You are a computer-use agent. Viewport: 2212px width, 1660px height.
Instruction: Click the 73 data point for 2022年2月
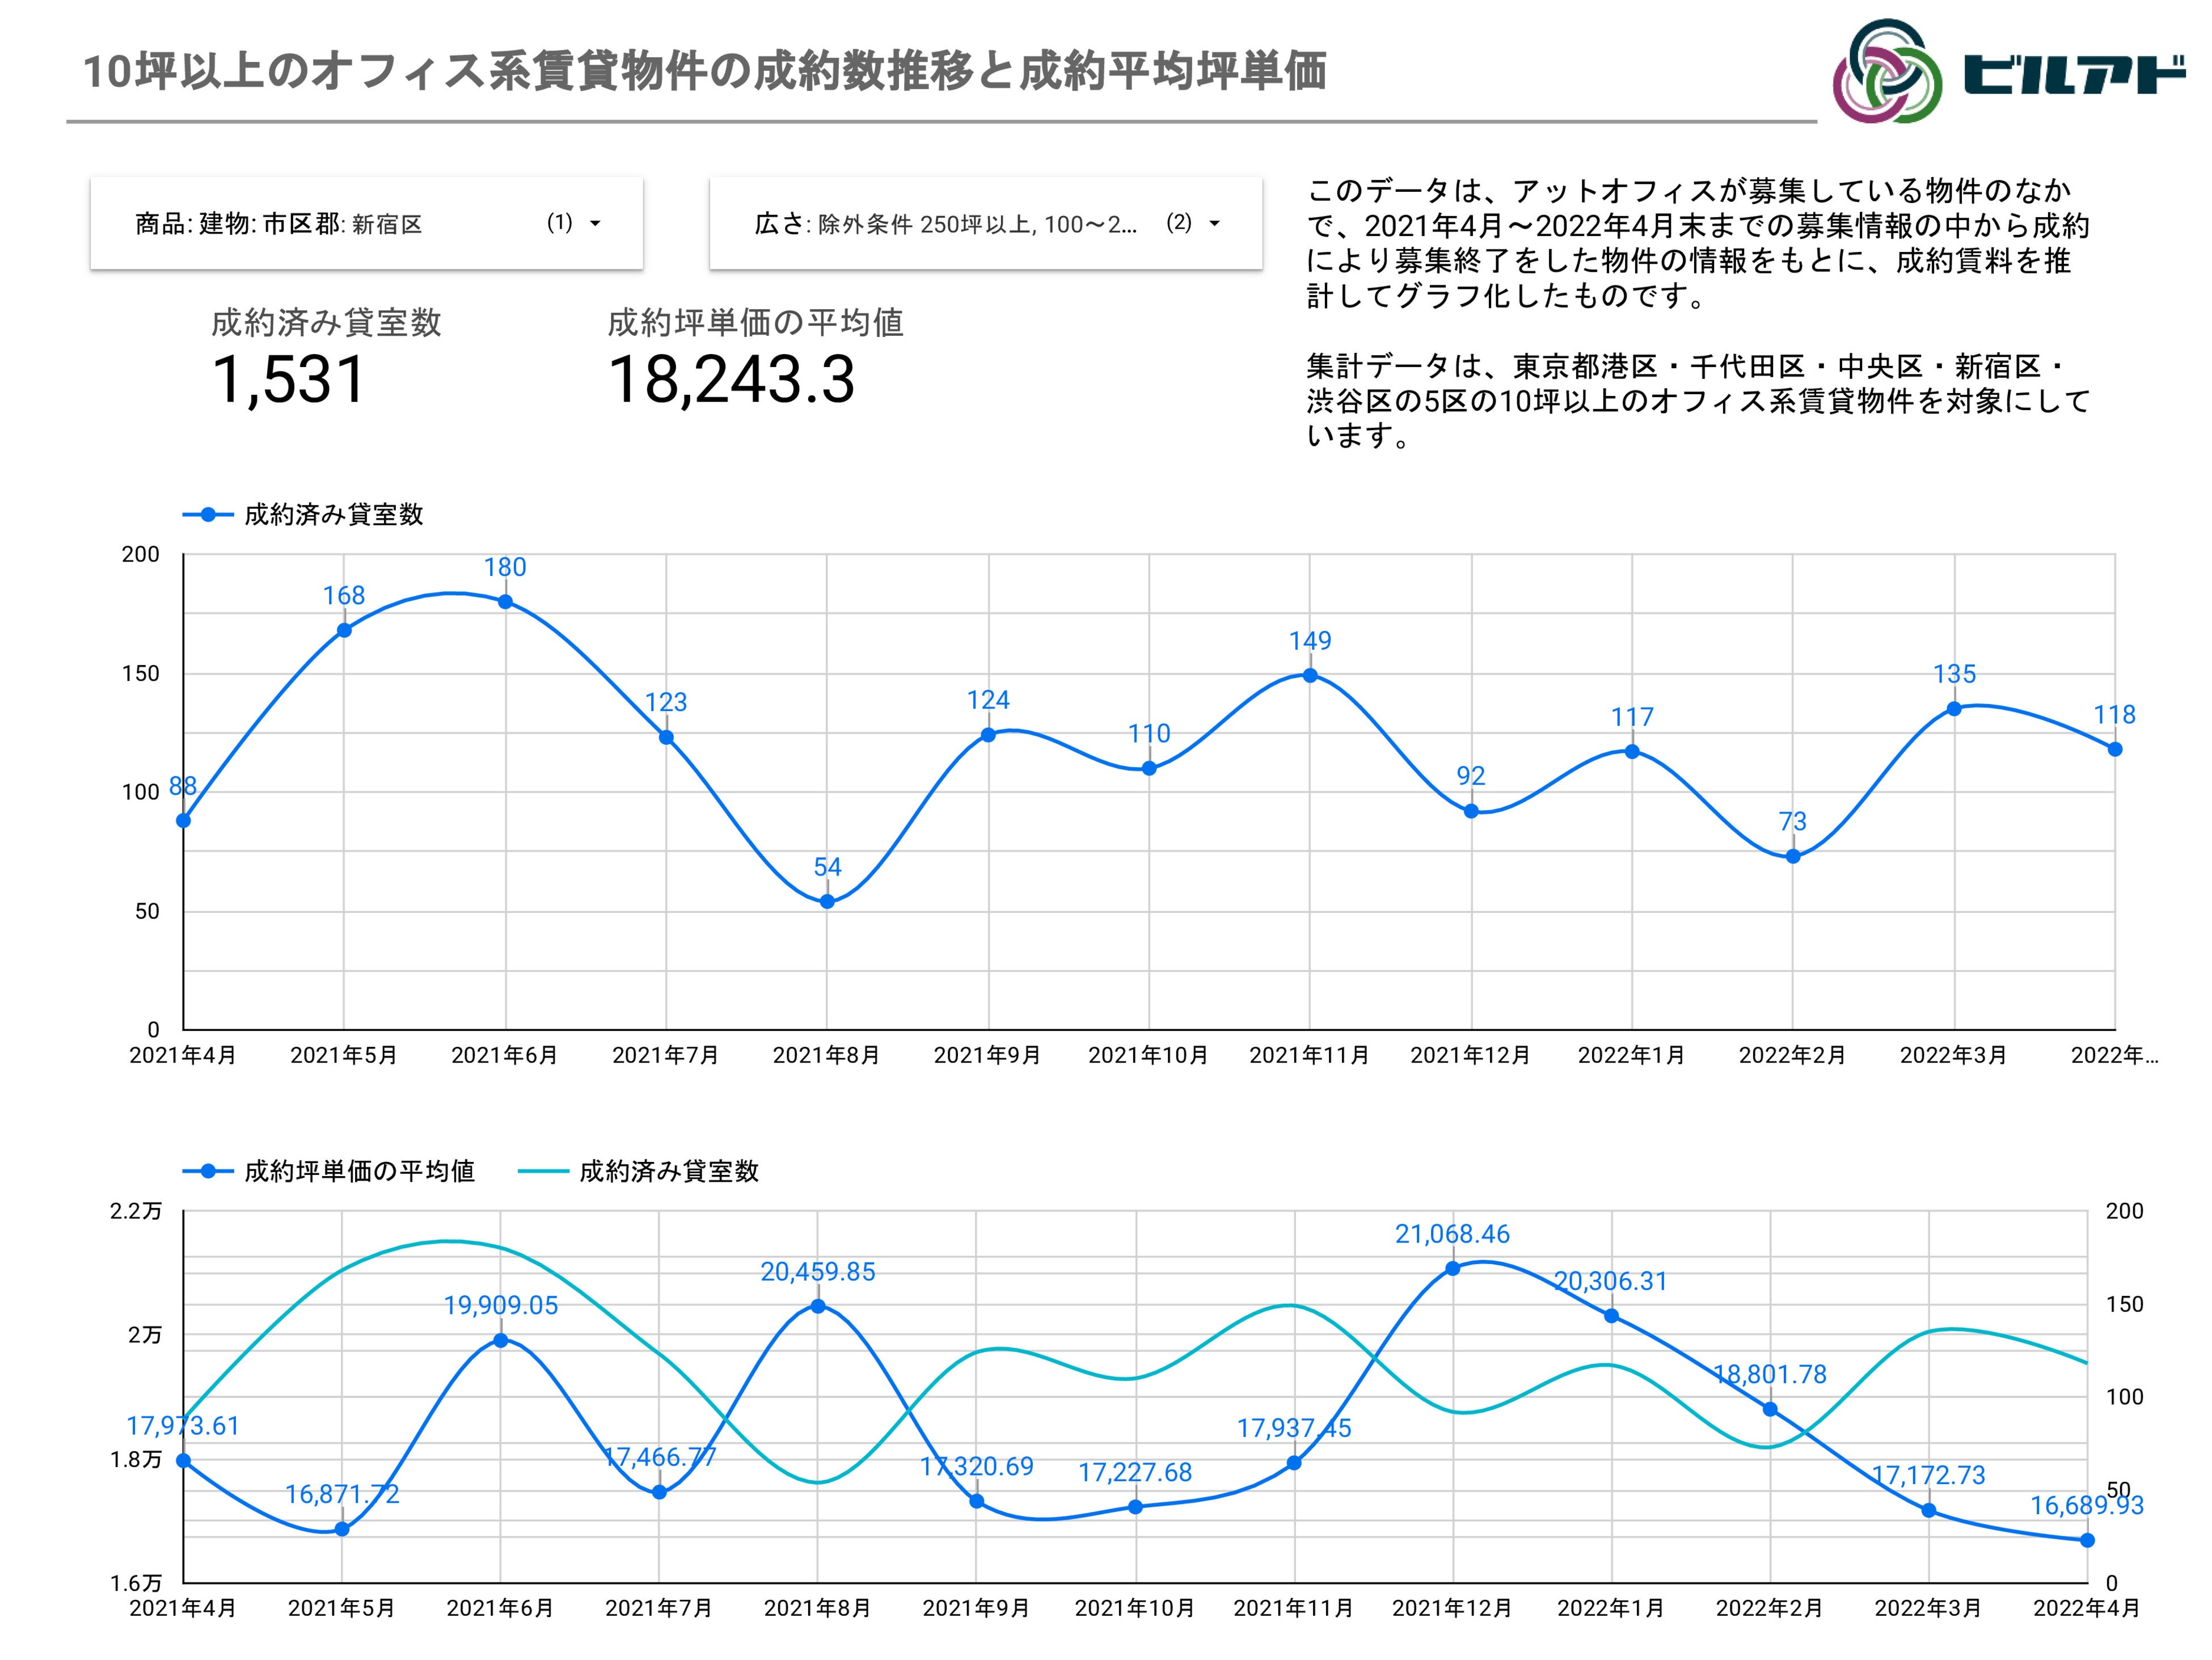pos(1792,856)
